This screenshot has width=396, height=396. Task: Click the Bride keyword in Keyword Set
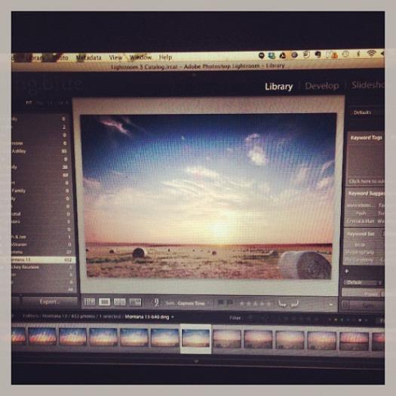tap(360, 244)
